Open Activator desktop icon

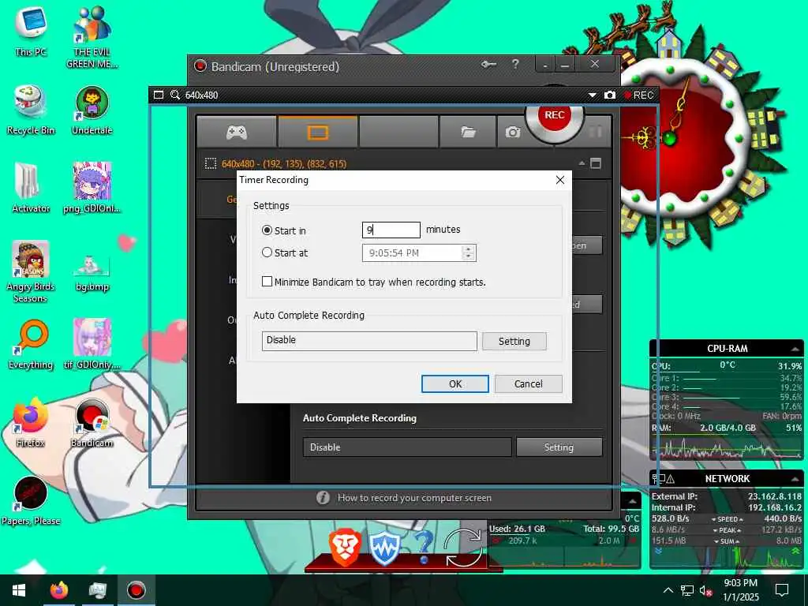(x=31, y=189)
